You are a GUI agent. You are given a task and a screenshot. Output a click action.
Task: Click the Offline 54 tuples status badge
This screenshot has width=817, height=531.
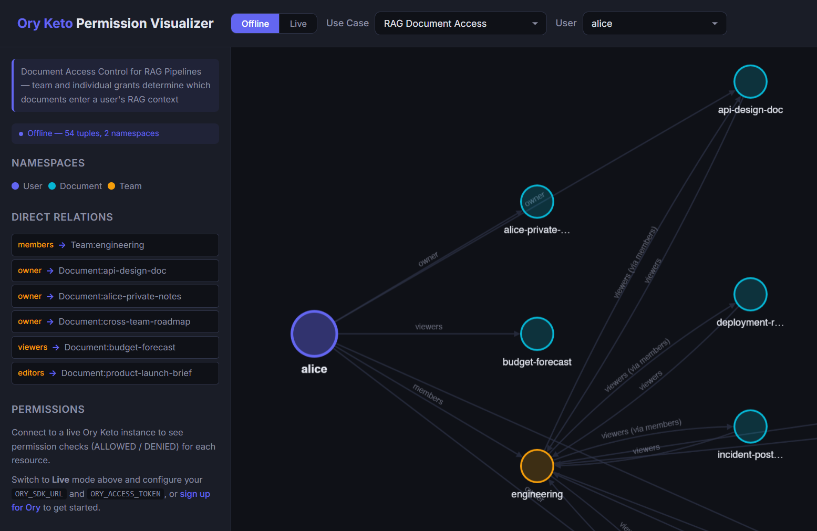point(115,133)
